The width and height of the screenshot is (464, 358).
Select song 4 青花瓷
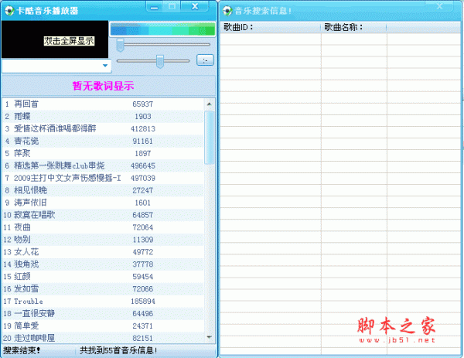point(103,141)
